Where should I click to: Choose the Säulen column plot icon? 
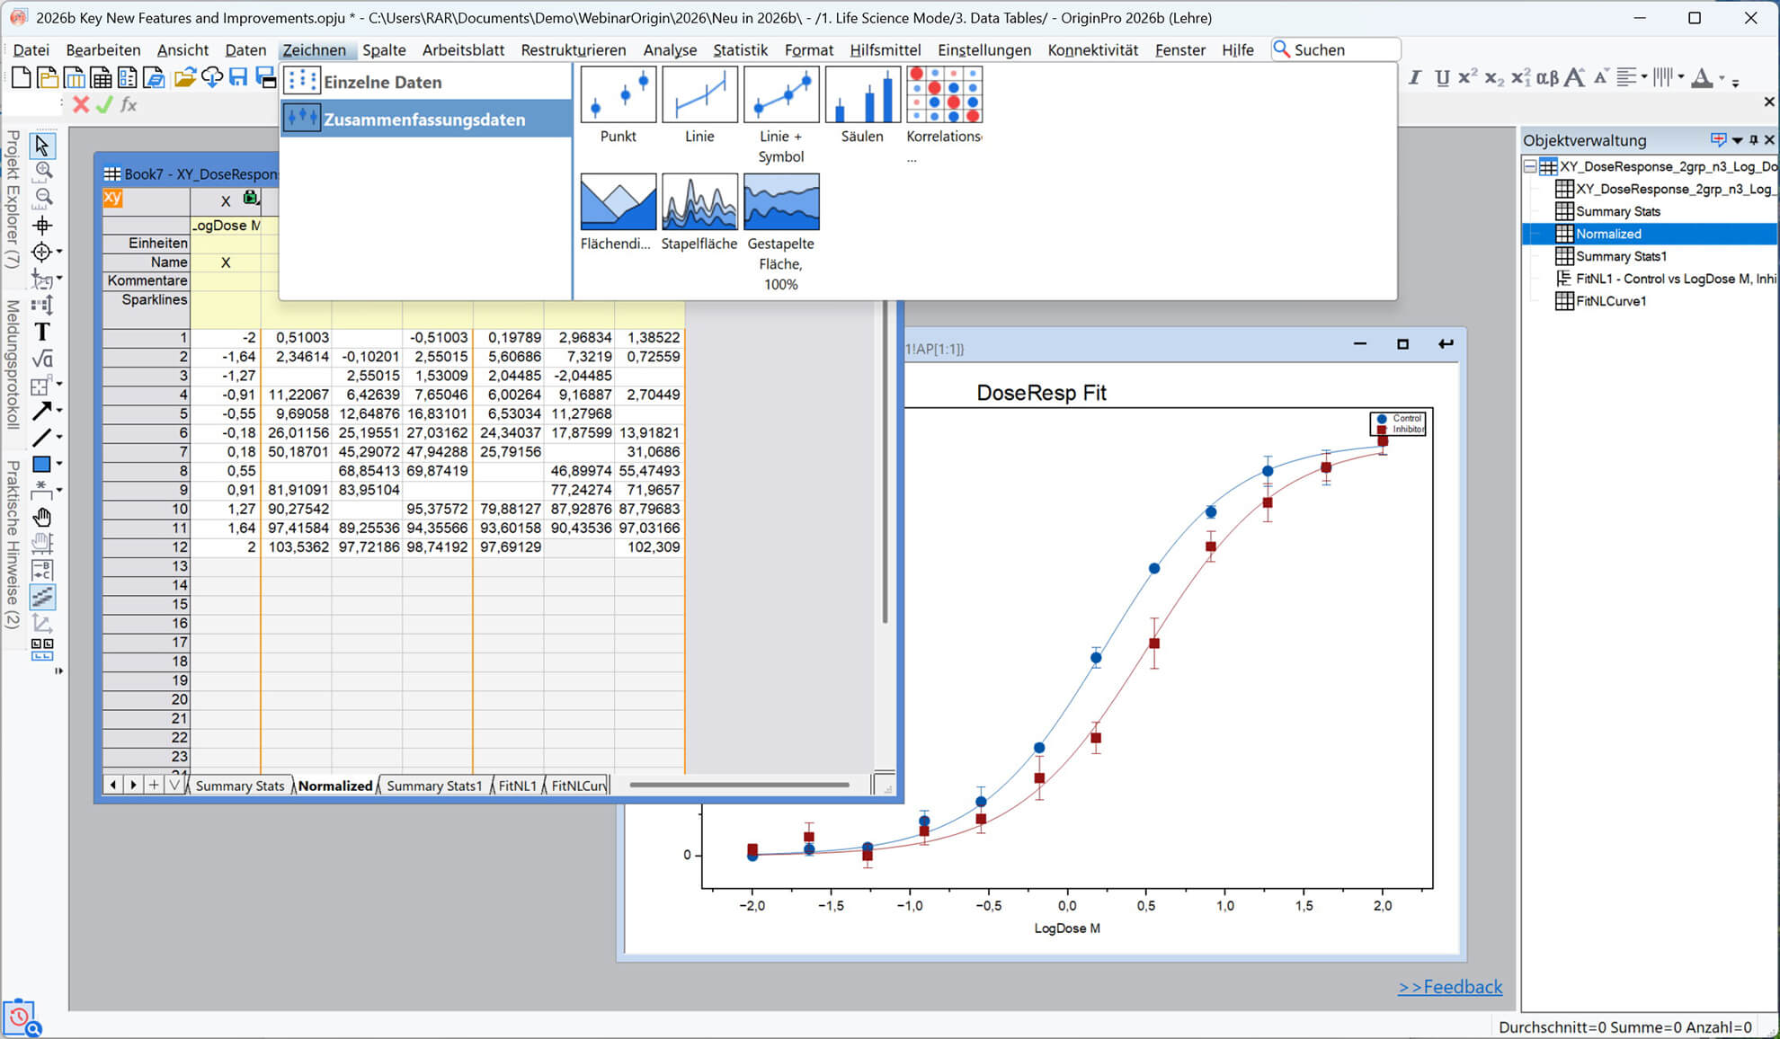(862, 94)
